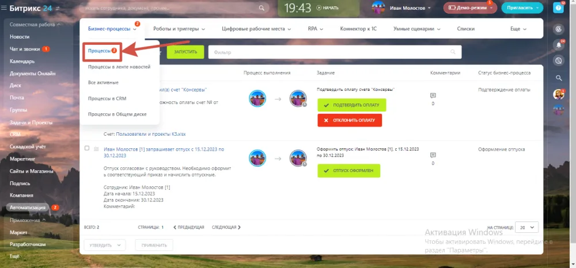576x268 pixels.
Task: Click comment icon in Консервы row
Action: tap(433, 95)
